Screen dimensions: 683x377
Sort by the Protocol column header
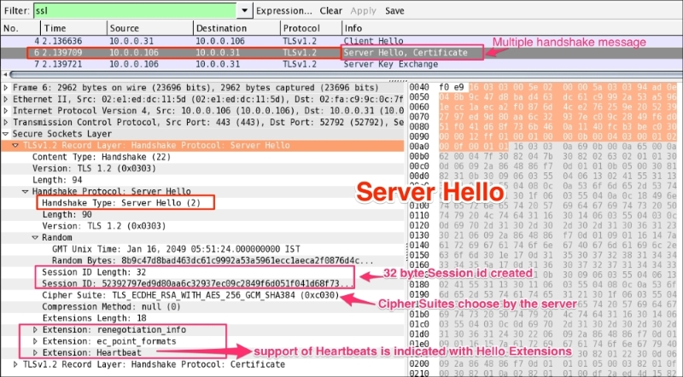(x=311, y=28)
